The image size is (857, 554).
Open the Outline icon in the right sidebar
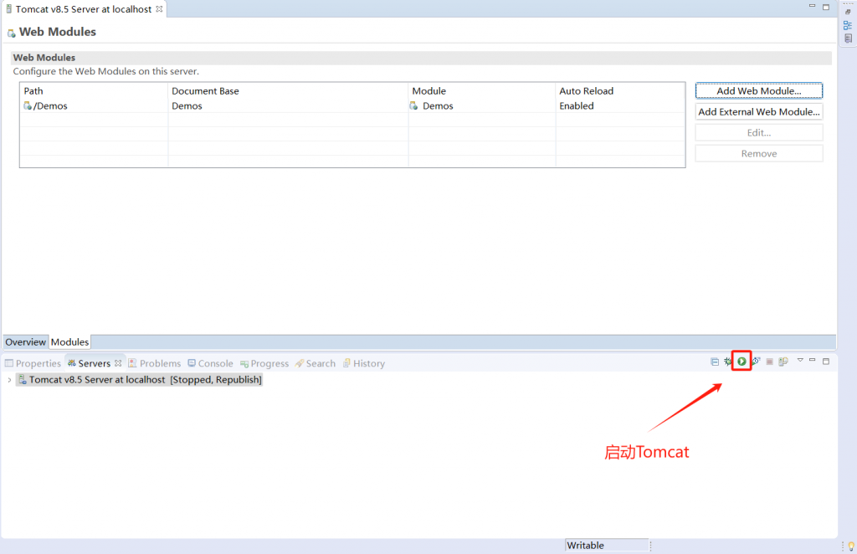[x=848, y=25]
